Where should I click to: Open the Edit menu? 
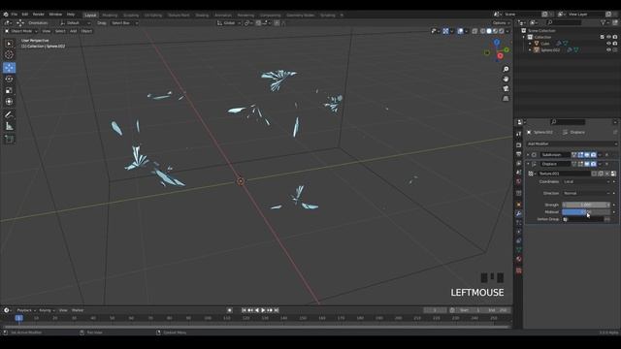[25, 15]
